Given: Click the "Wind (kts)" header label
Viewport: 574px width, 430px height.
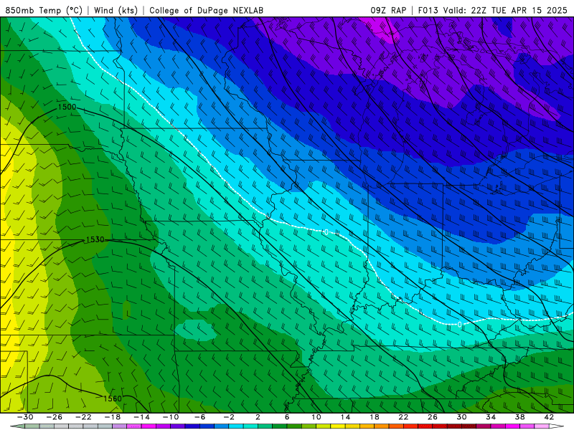Looking at the screenshot, I should [116, 10].
